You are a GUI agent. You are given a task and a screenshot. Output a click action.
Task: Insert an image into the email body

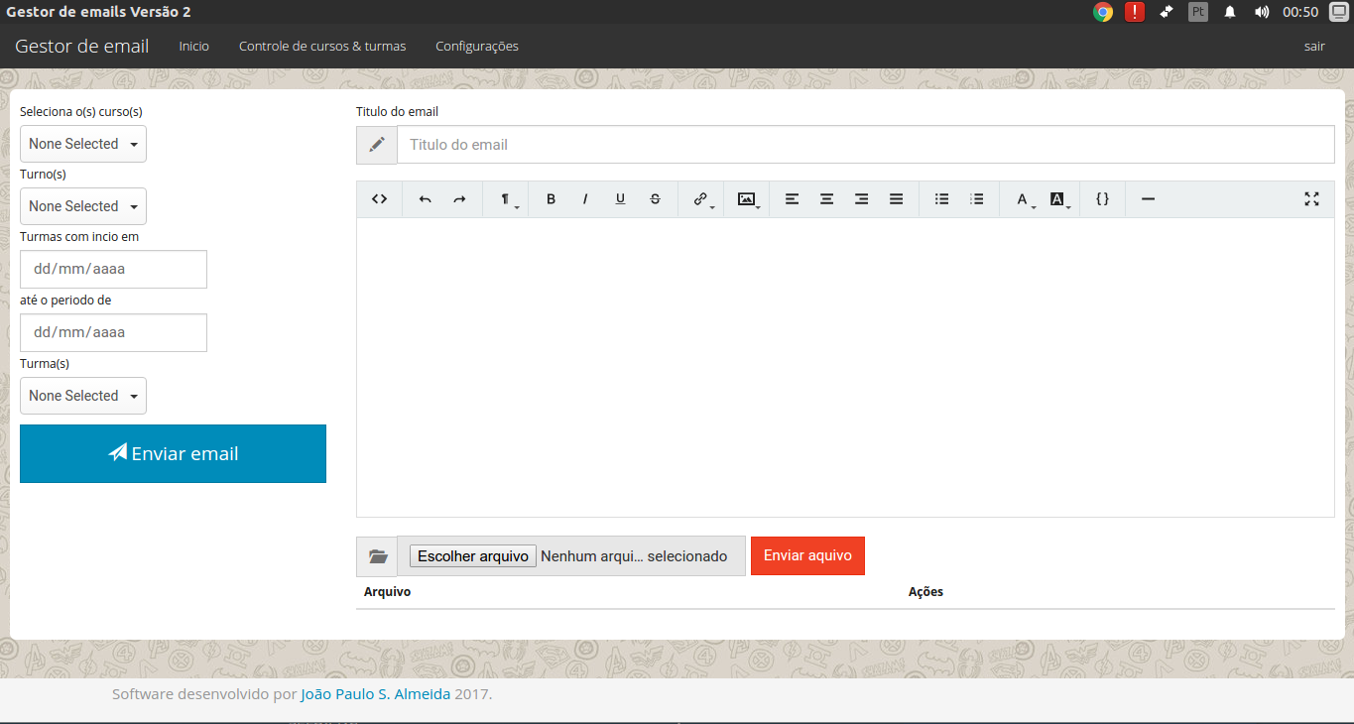coord(745,199)
